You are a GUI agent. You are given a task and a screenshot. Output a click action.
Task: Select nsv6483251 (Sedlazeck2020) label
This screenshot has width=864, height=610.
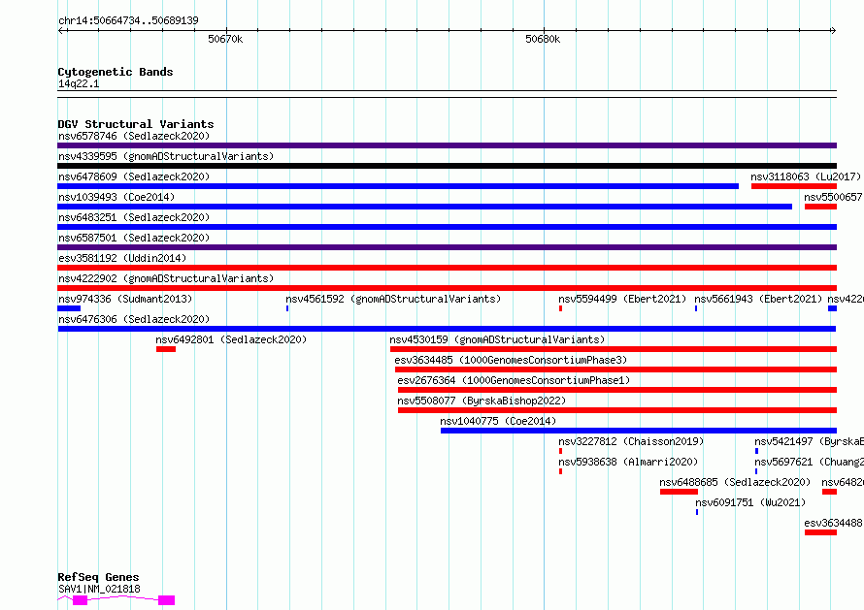[x=134, y=217]
